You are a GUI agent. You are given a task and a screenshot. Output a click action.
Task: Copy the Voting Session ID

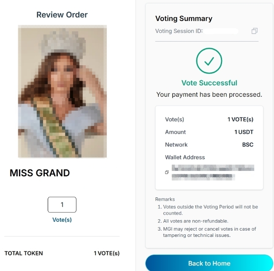click(x=254, y=31)
